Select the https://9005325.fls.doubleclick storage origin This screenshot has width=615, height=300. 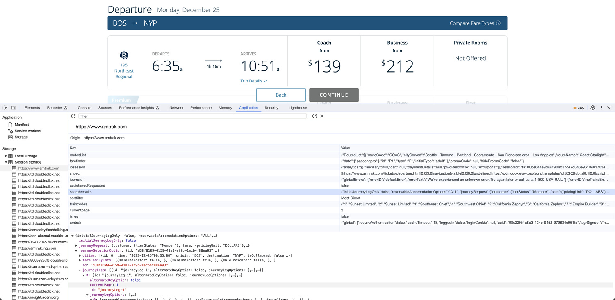(x=43, y=261)
